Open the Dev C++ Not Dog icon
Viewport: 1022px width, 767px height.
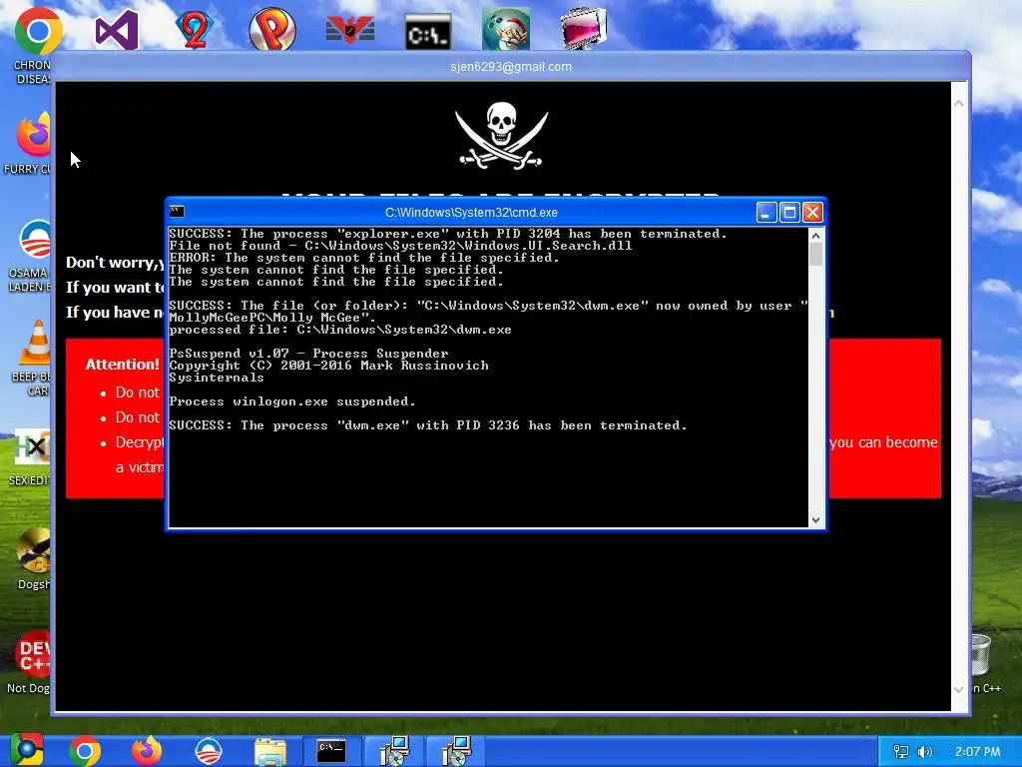[33, 654]
